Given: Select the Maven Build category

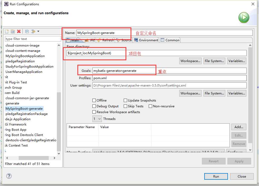Looking at the screenshot, I should click(12, 93).
